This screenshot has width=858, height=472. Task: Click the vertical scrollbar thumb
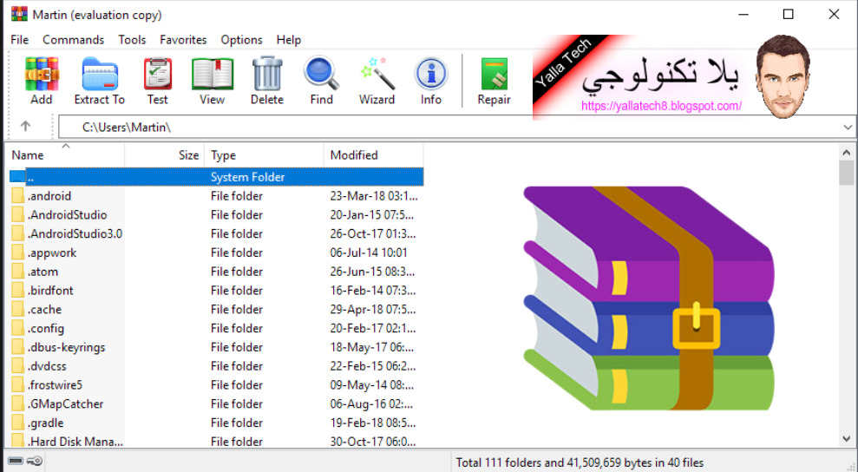pyautogui.click(x=847, y=173)
